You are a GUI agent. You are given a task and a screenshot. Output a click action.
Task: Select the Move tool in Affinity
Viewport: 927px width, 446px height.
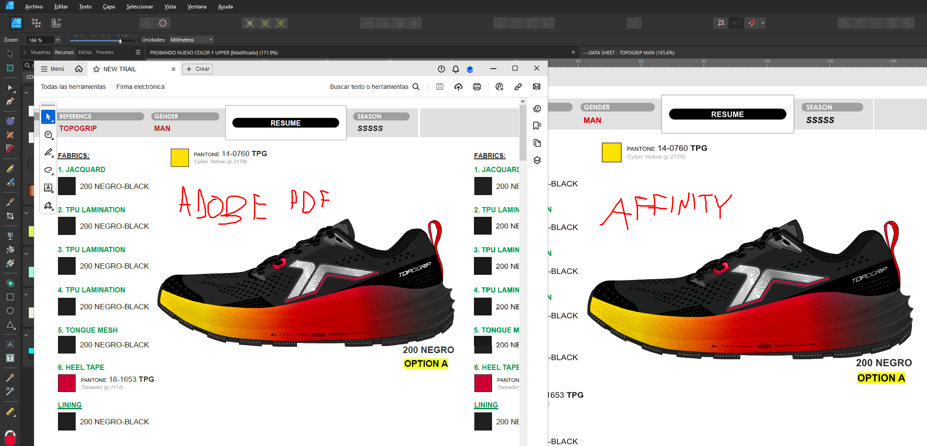click(x=10, y=54)
